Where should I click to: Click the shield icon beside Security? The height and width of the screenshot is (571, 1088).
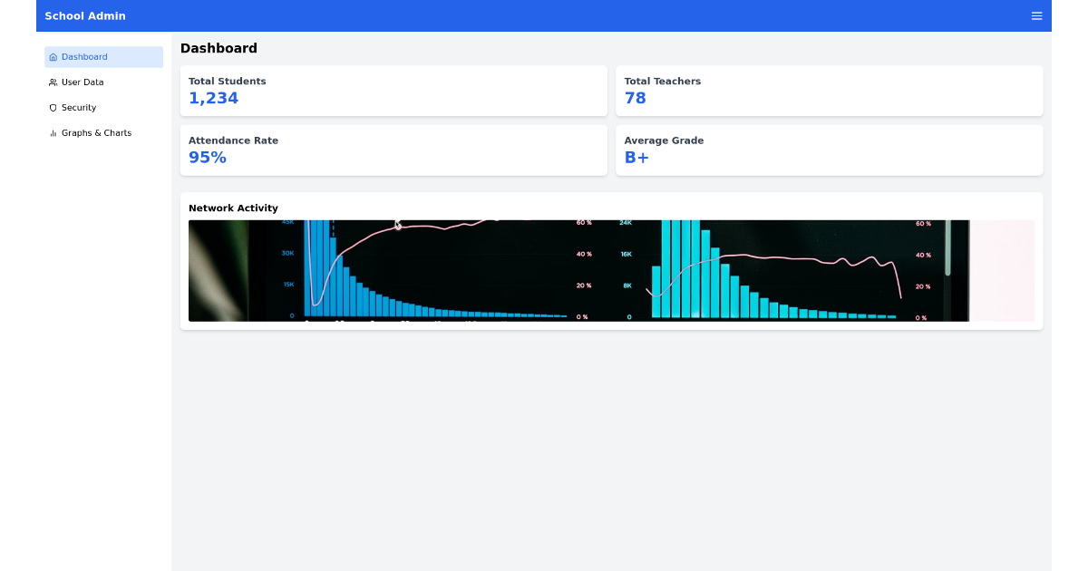tap(53, 107)
